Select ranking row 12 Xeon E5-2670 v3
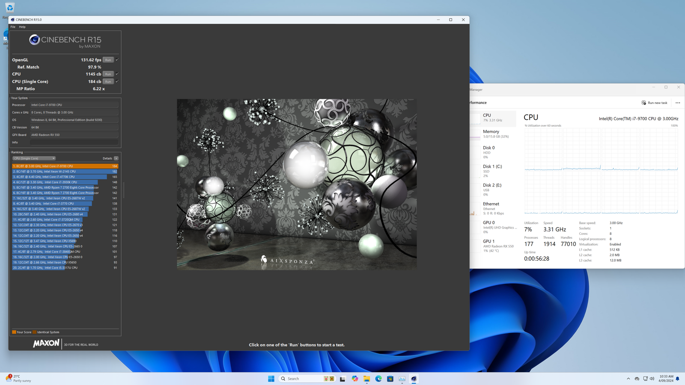Viewport: 685px width, 385px height. tap(65, 225)
